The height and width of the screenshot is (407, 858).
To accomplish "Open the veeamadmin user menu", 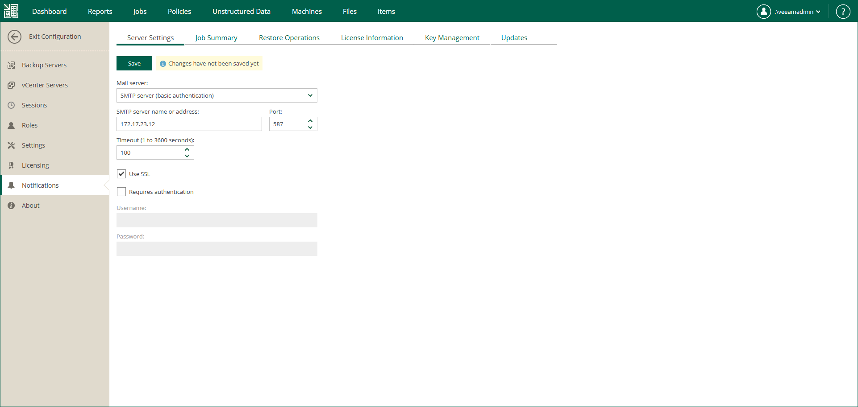I will point(789,12).
